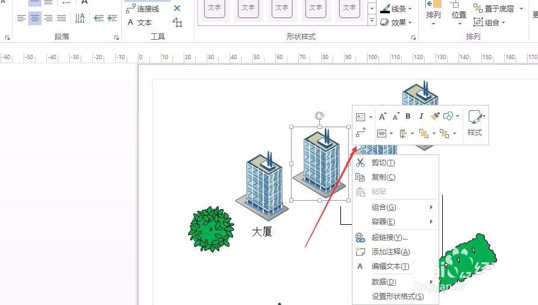Align paragraph text left

pos(21,18)
